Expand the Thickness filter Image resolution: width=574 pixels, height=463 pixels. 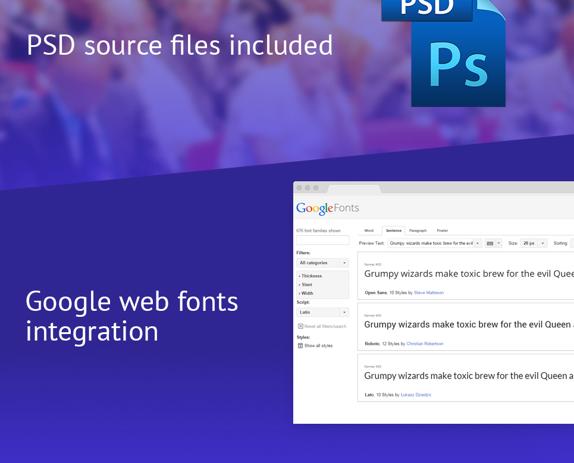tap(310, 276)
